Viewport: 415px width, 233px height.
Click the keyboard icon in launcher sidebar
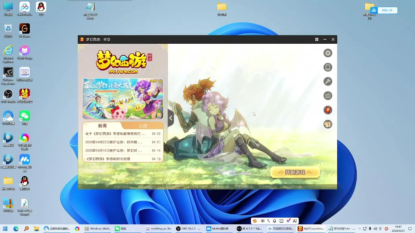pos(328,96)
